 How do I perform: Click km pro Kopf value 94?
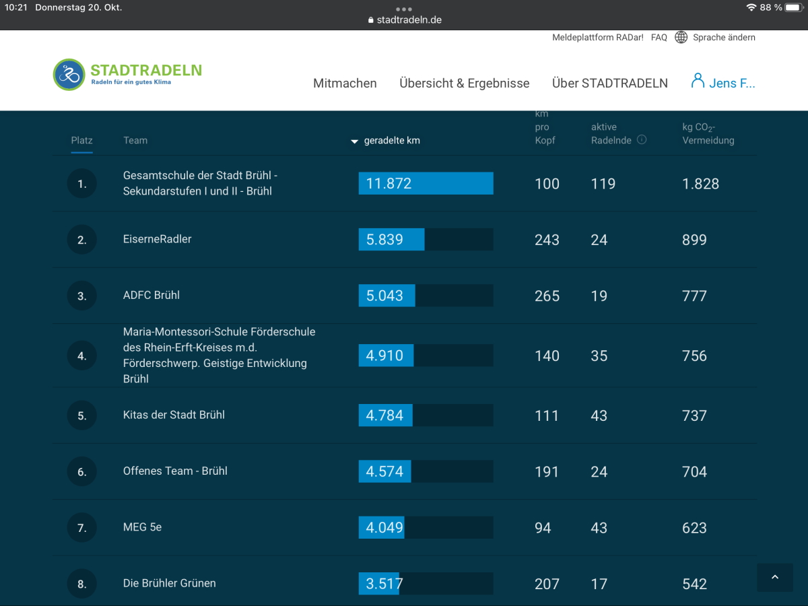pyautogui.click(x=543, y=527)
